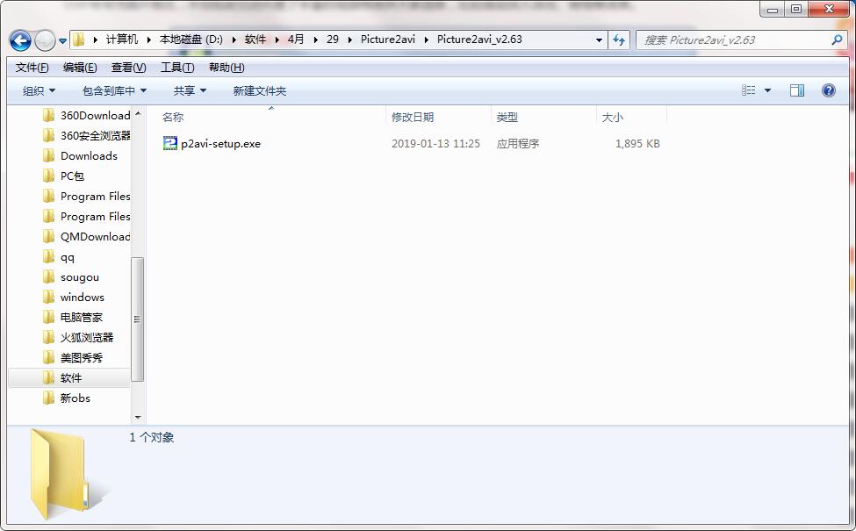Viewport: 856px width, 531px height.
Task: Click folder icon beside windows
Action: click(x=48, y=297)
